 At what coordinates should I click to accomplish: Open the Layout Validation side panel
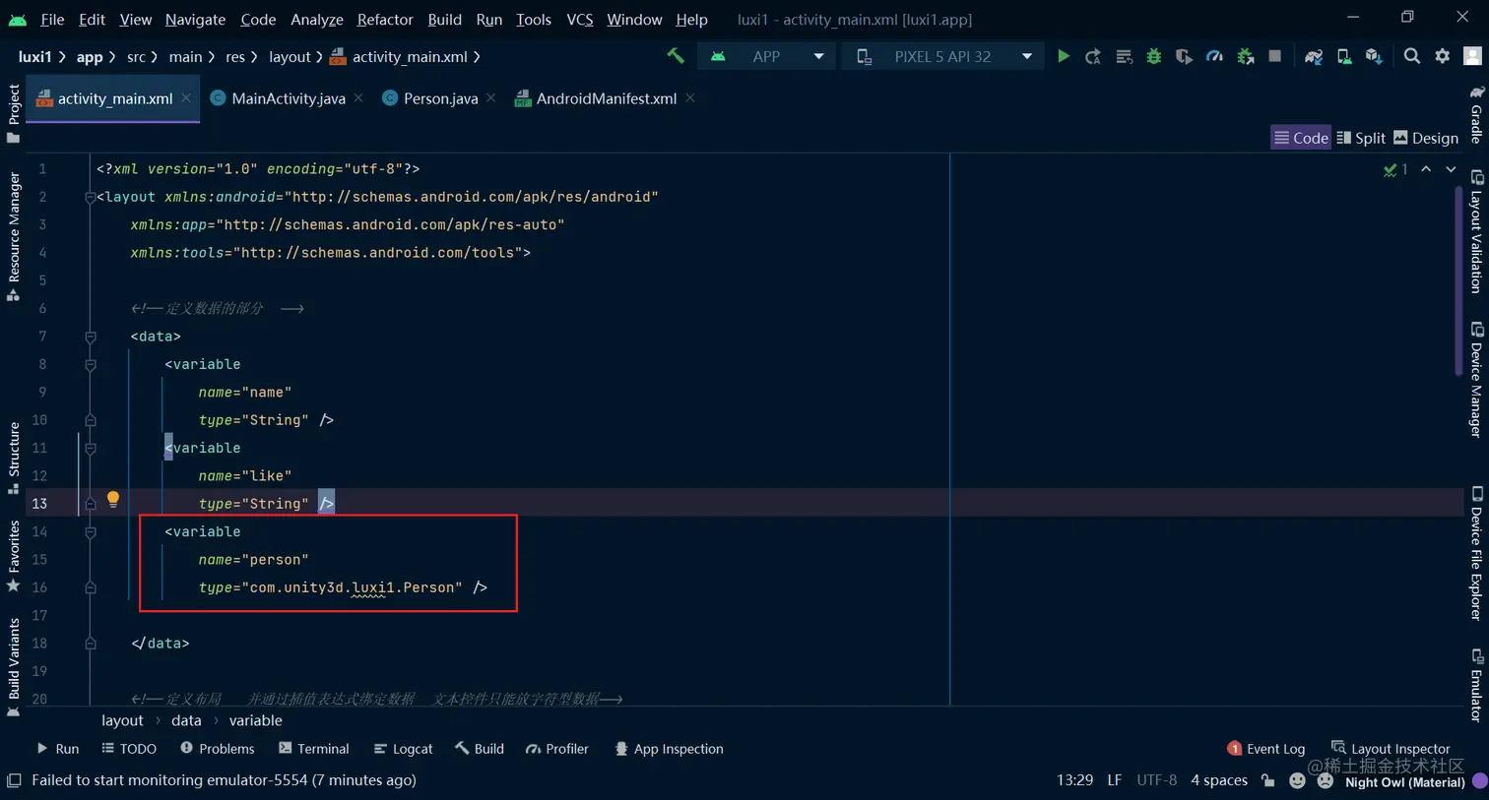[1476, 232]
